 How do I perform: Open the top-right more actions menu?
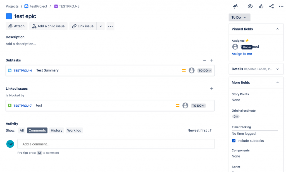point(281,6)
